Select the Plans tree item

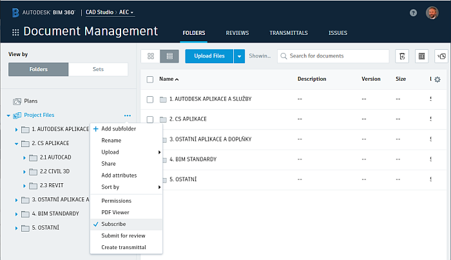point(31,101)
